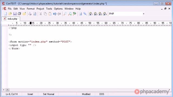
Task: Save the current file with the floppy icon
Action: click(15, 14)
